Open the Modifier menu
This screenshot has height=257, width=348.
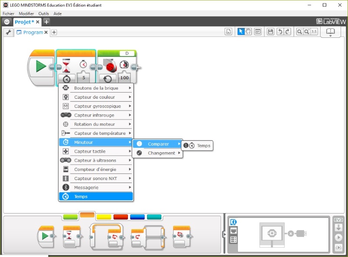tap(27, 13)
